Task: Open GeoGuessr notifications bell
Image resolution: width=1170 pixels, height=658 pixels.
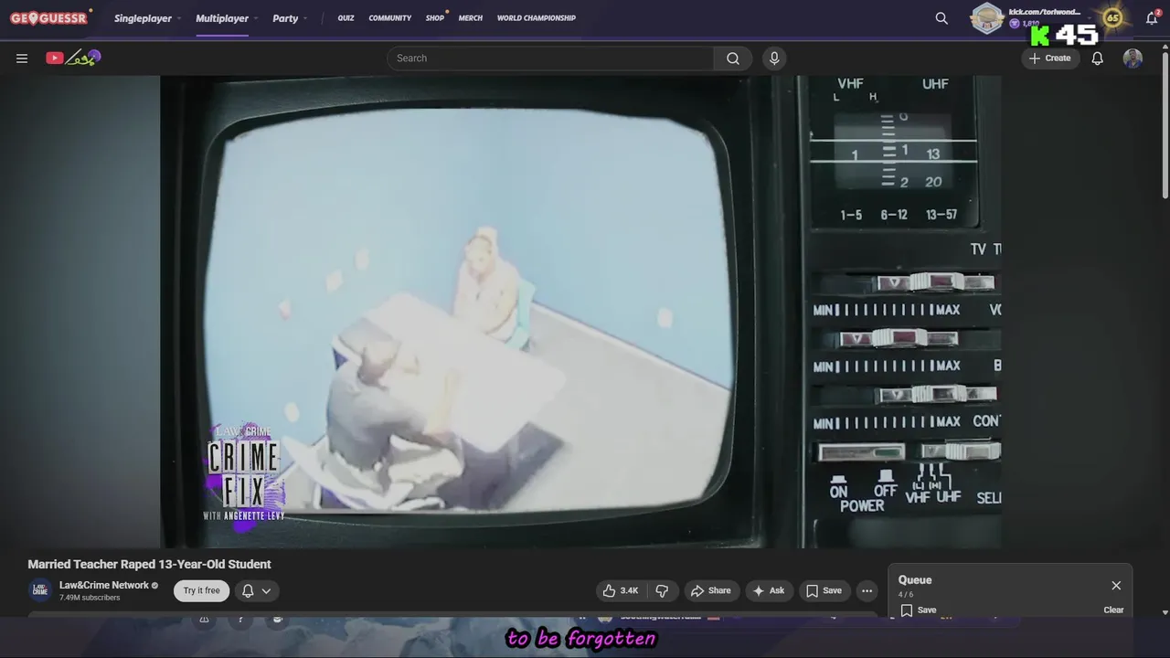Action: tap(1152, 18)
